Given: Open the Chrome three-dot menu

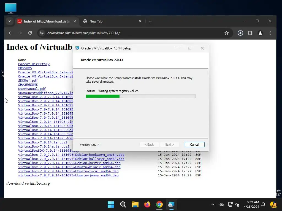Looking at the screenshot, I should (270, 33).
